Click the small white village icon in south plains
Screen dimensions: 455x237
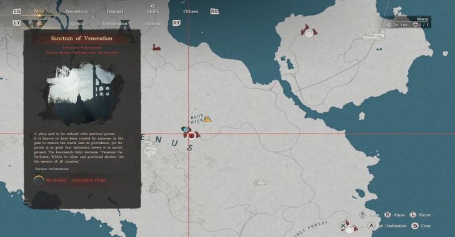click(260, 182)
